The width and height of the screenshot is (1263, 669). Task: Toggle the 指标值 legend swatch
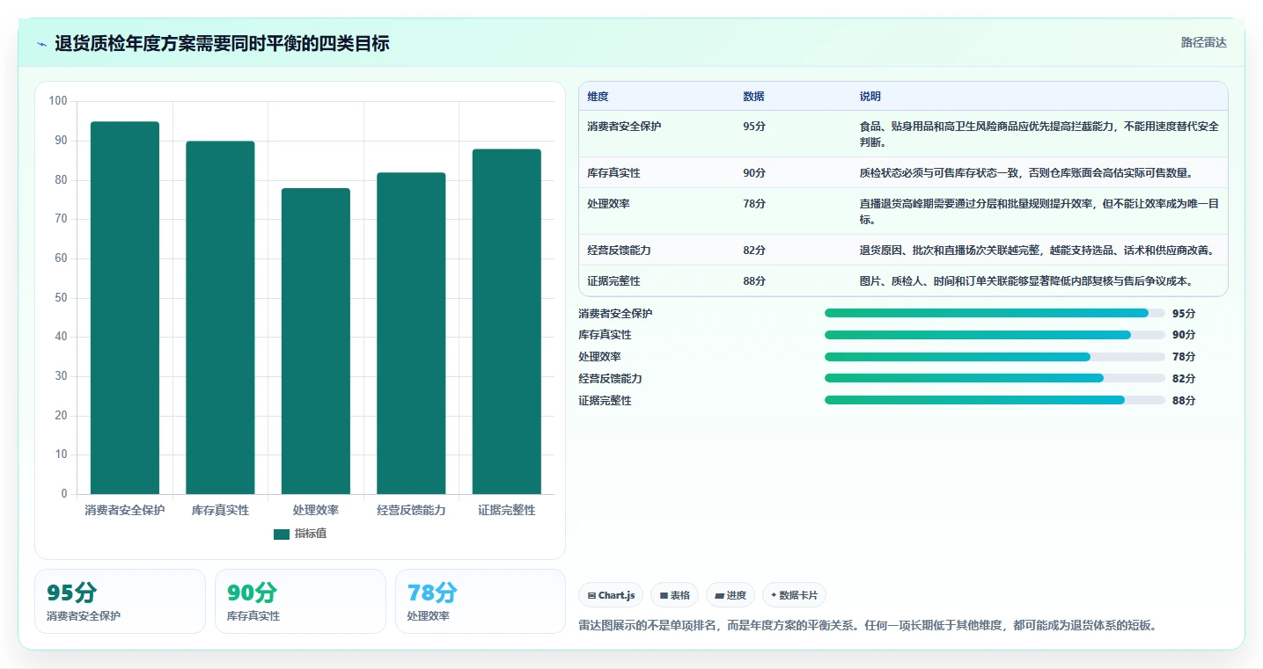click(x=282, y=534)
